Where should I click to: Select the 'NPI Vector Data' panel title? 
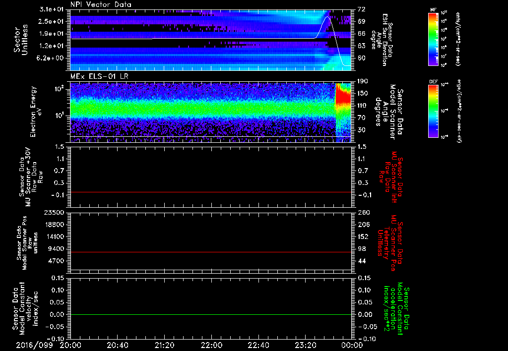(x=101, y=4)
